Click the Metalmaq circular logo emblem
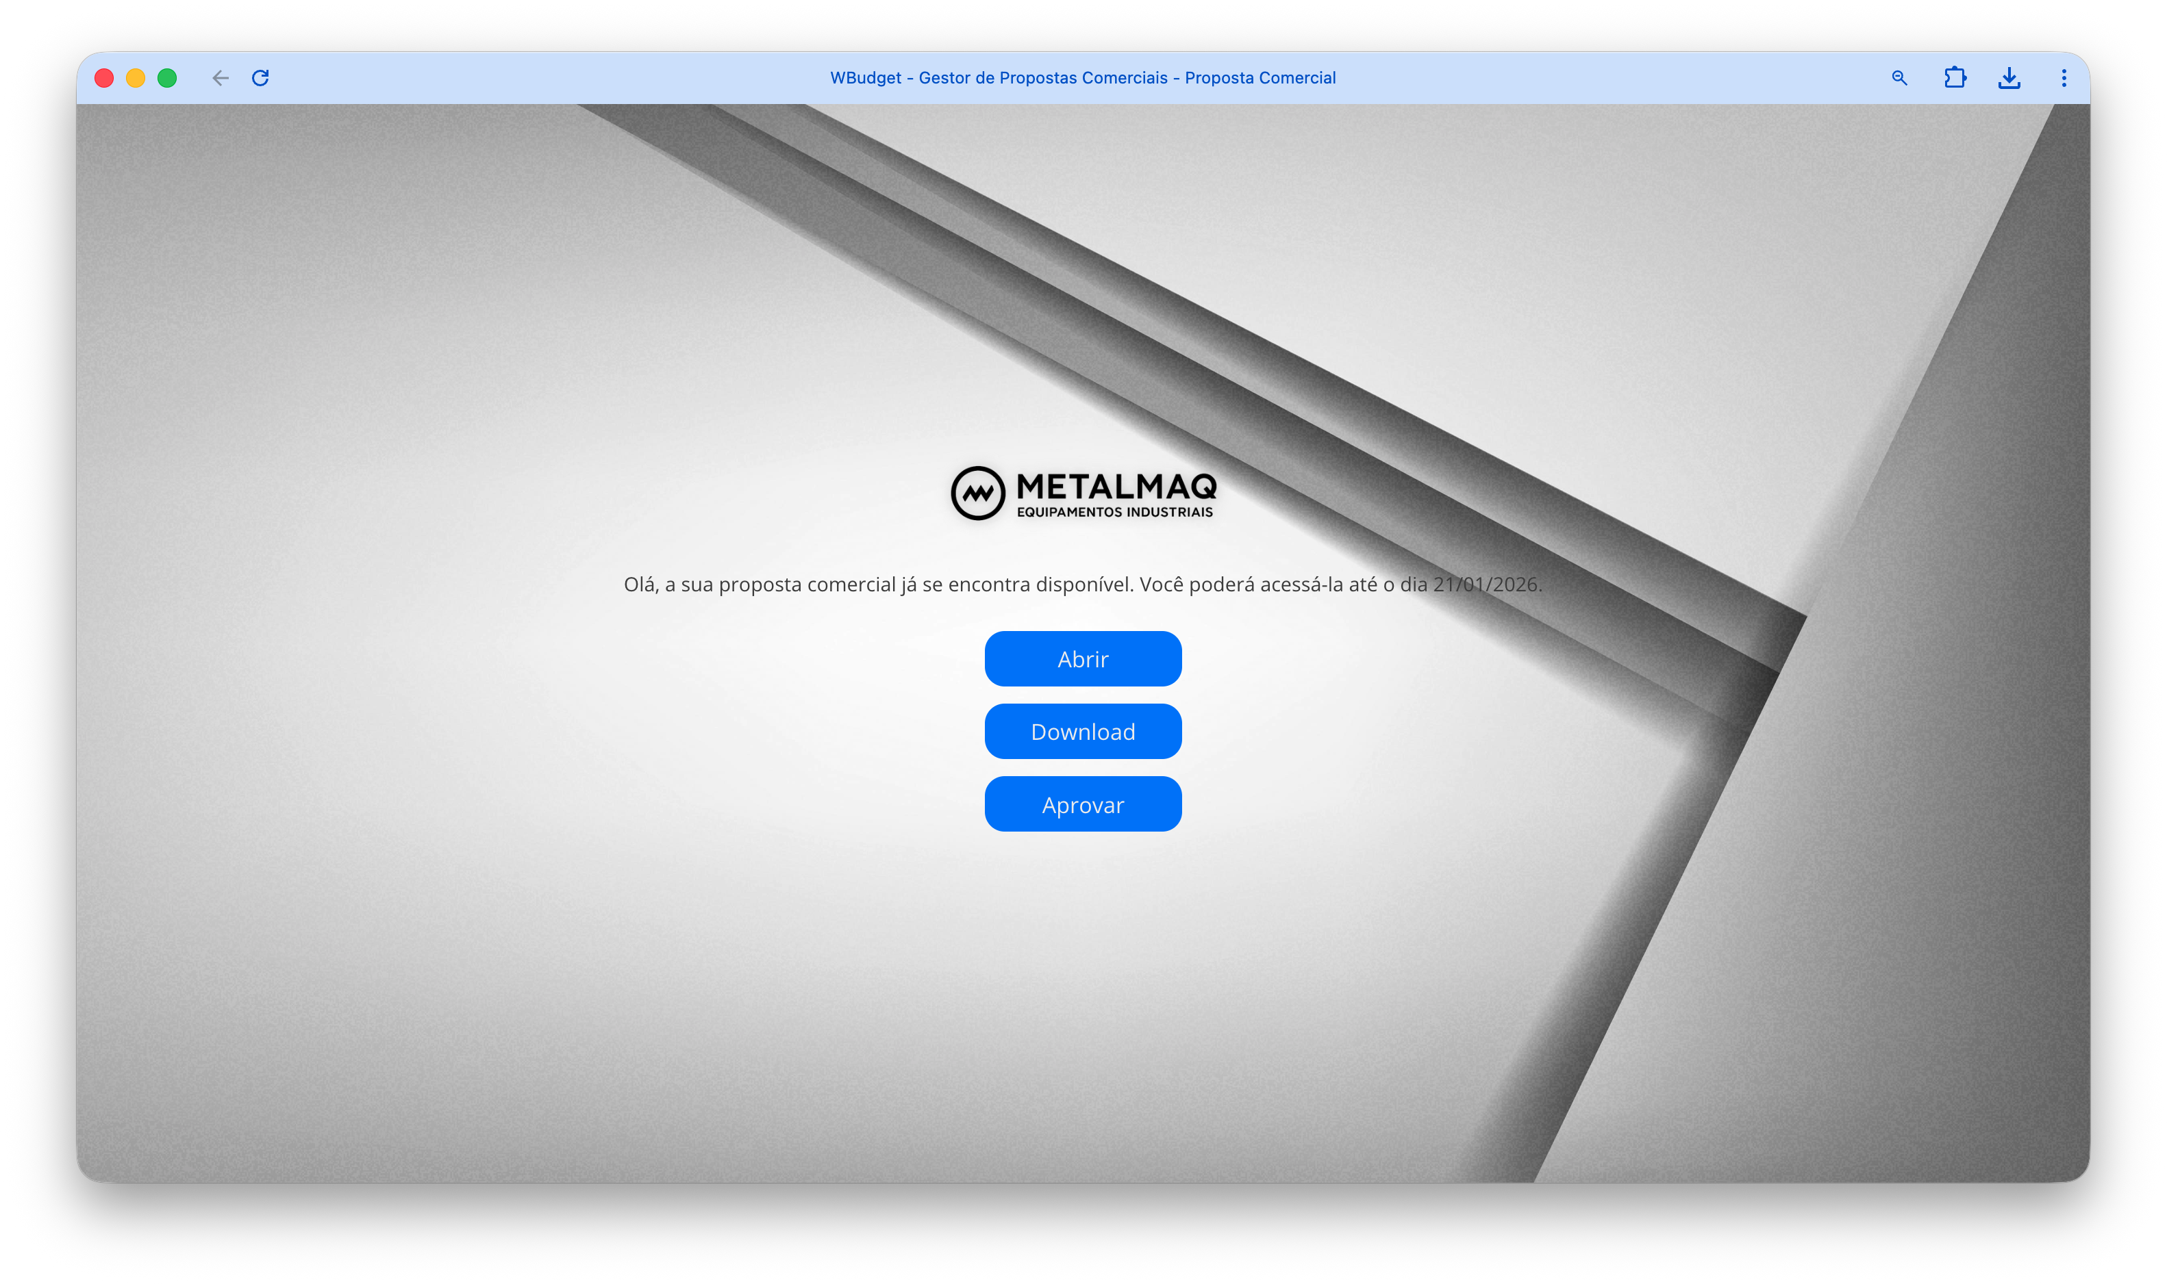 [x=977, y=493]
